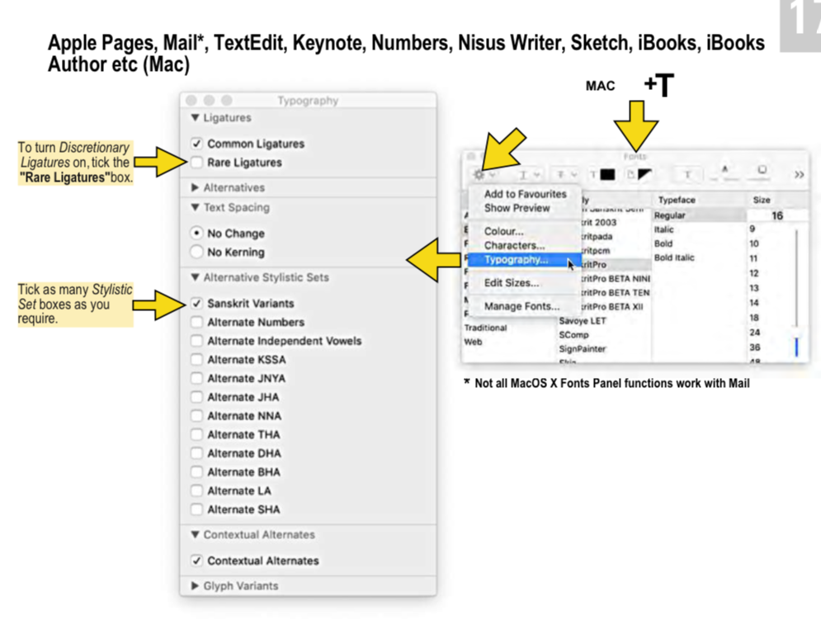Select the No Kerning radio button
The height and width of the screenshot is (619, 821).
click(197, 252)
